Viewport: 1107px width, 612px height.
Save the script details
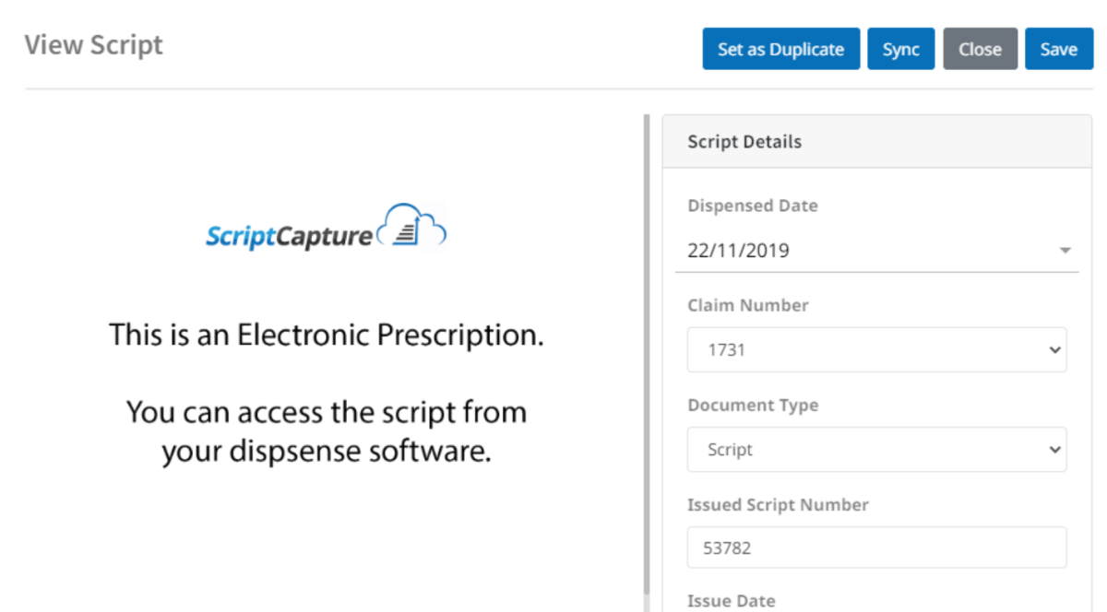tap(1058, 48)
